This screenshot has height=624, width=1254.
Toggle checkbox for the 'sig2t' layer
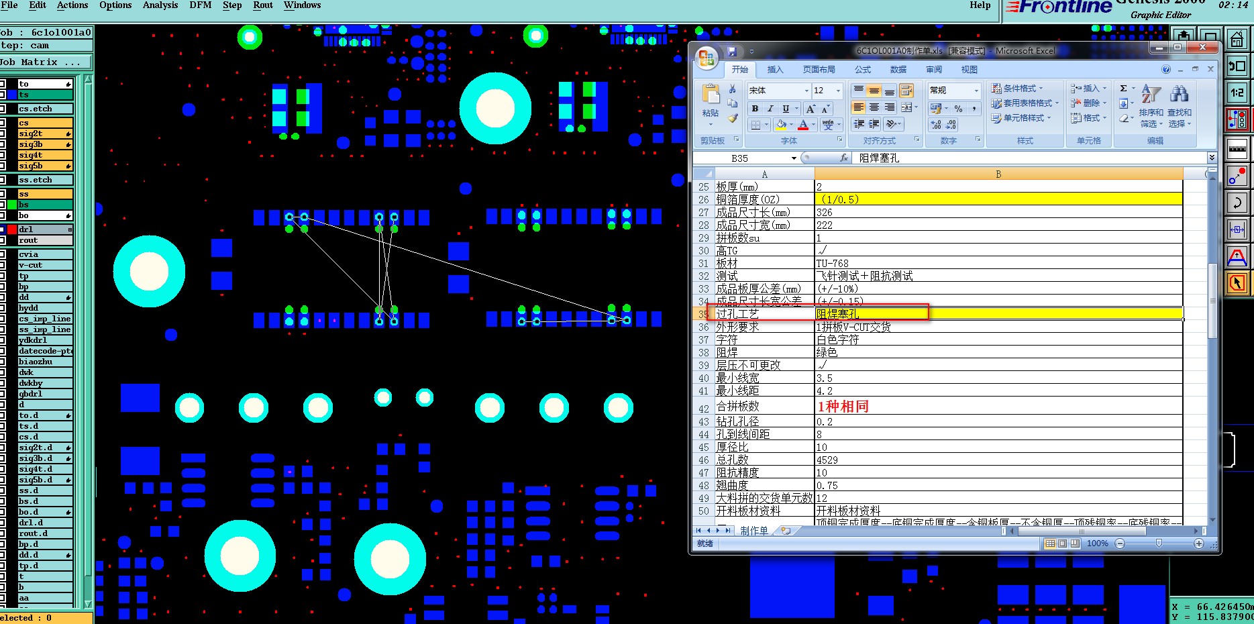click(2, 134)
